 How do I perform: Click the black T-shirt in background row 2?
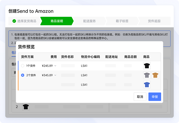click(26, 107)
